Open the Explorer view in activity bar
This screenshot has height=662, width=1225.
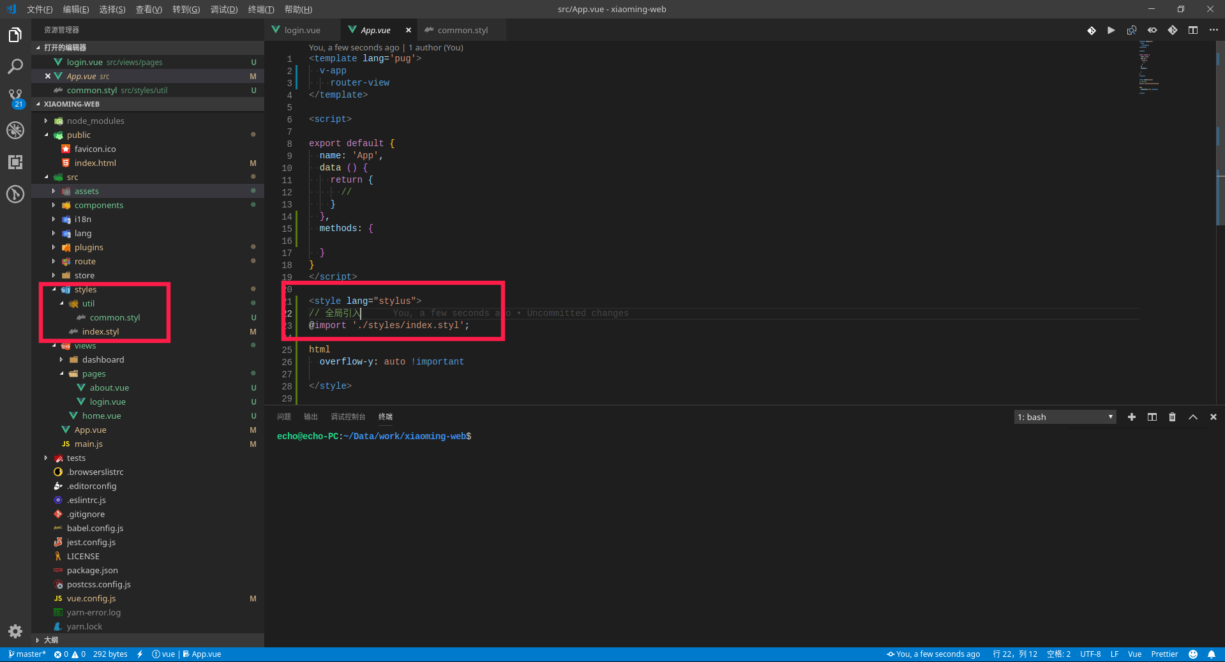pos(15,35)
